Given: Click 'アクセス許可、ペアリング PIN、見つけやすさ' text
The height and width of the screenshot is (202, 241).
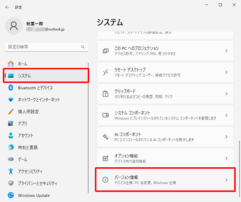Looking at the screenshot, I should 145,54.
